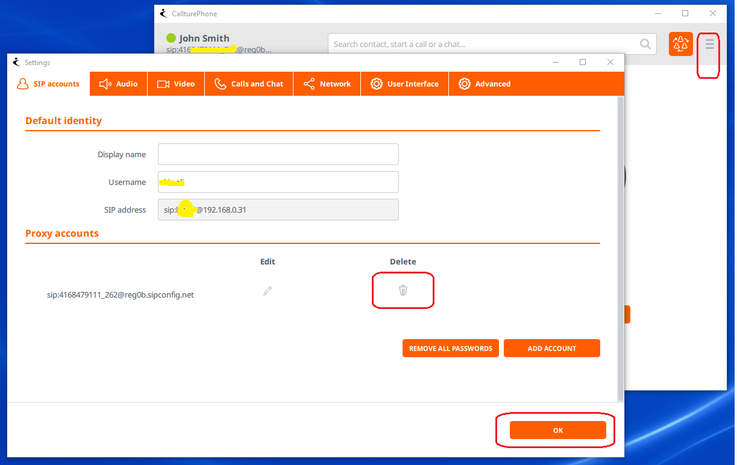Click the search magnifier icon

[645, 44]
